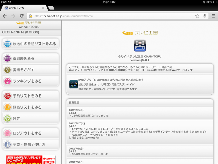Click the Gガイド テレビ王国 logo in main panel

click(x=140, y=33)
